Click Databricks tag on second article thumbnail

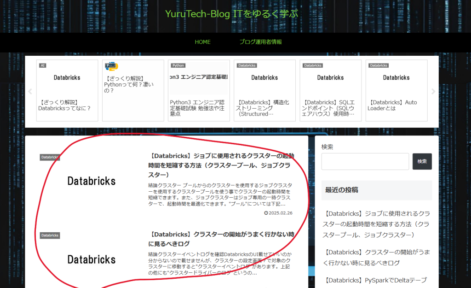coord(50,235)
